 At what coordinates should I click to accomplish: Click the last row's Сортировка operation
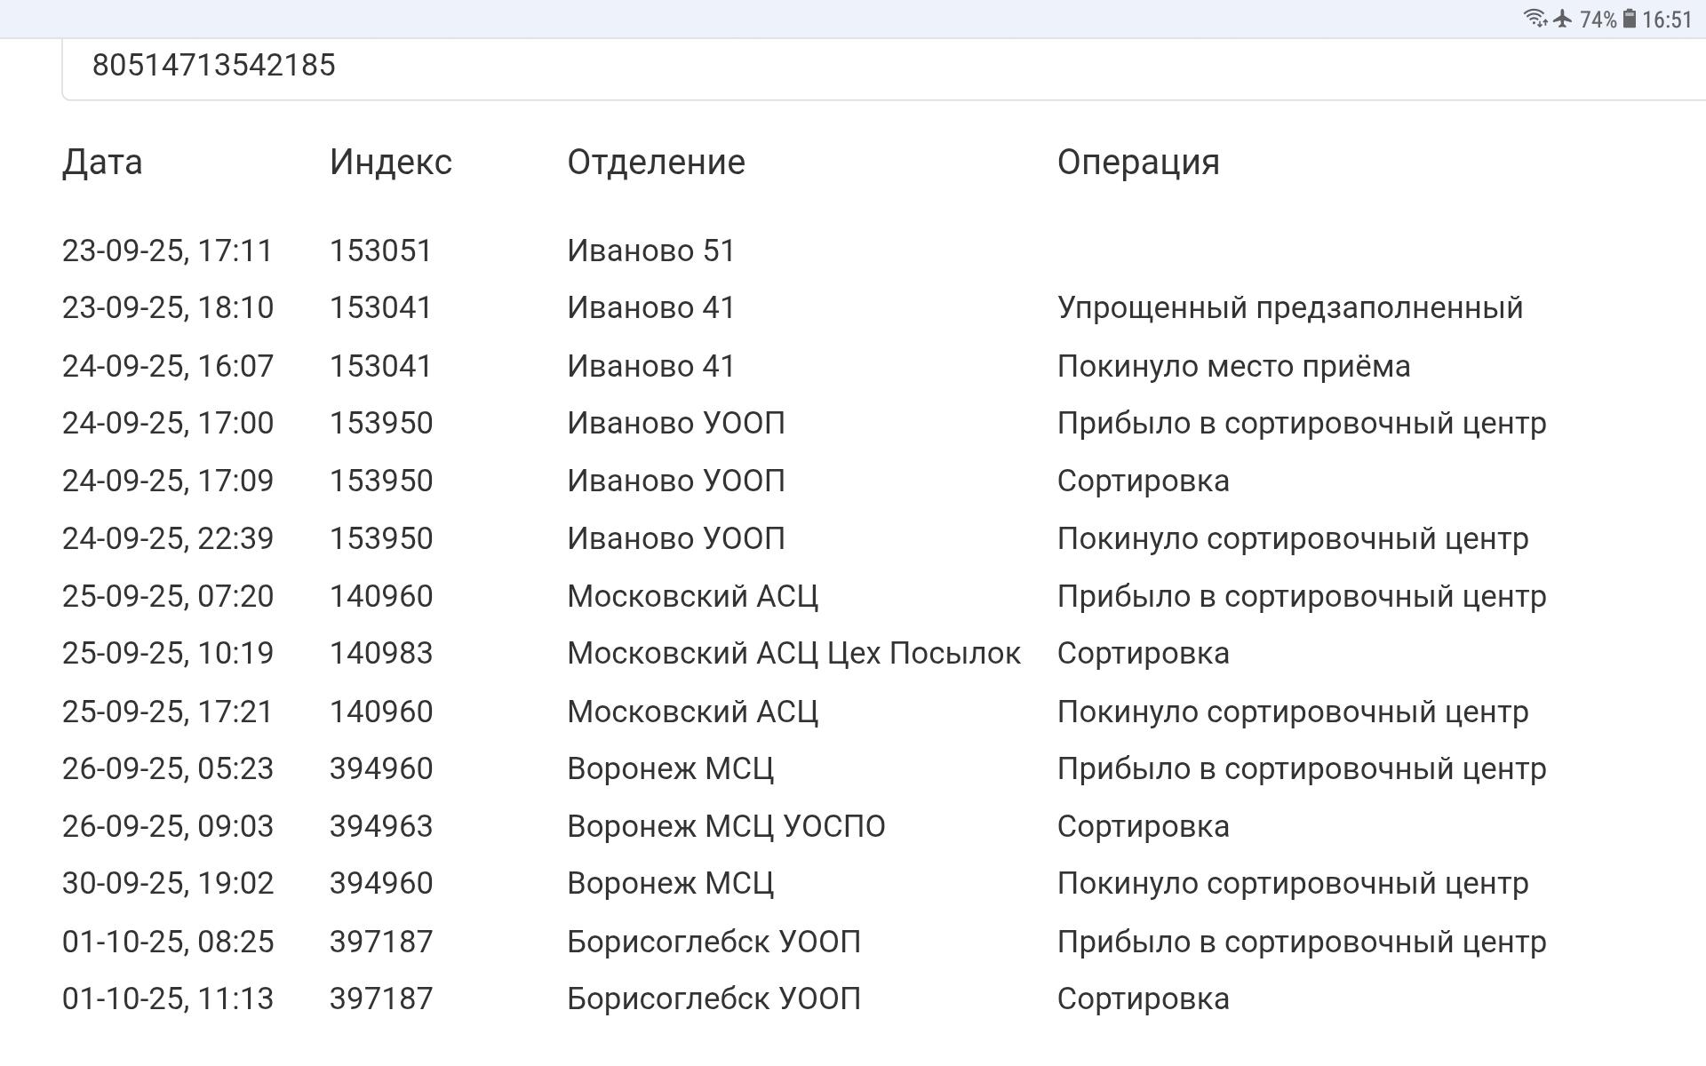(1143, 999)
